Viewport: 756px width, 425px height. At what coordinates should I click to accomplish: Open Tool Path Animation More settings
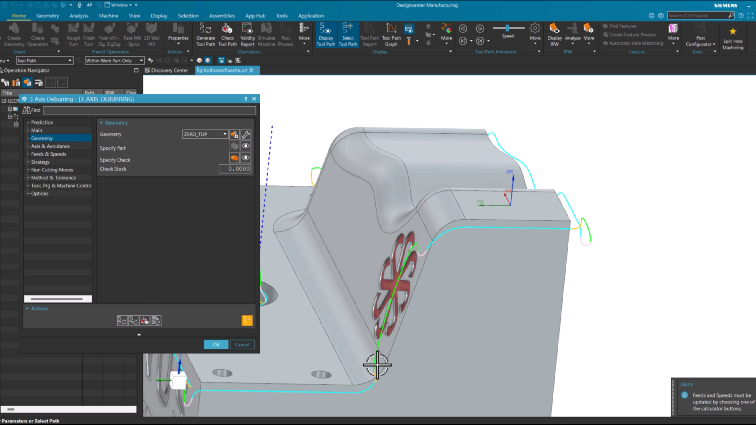535,35
